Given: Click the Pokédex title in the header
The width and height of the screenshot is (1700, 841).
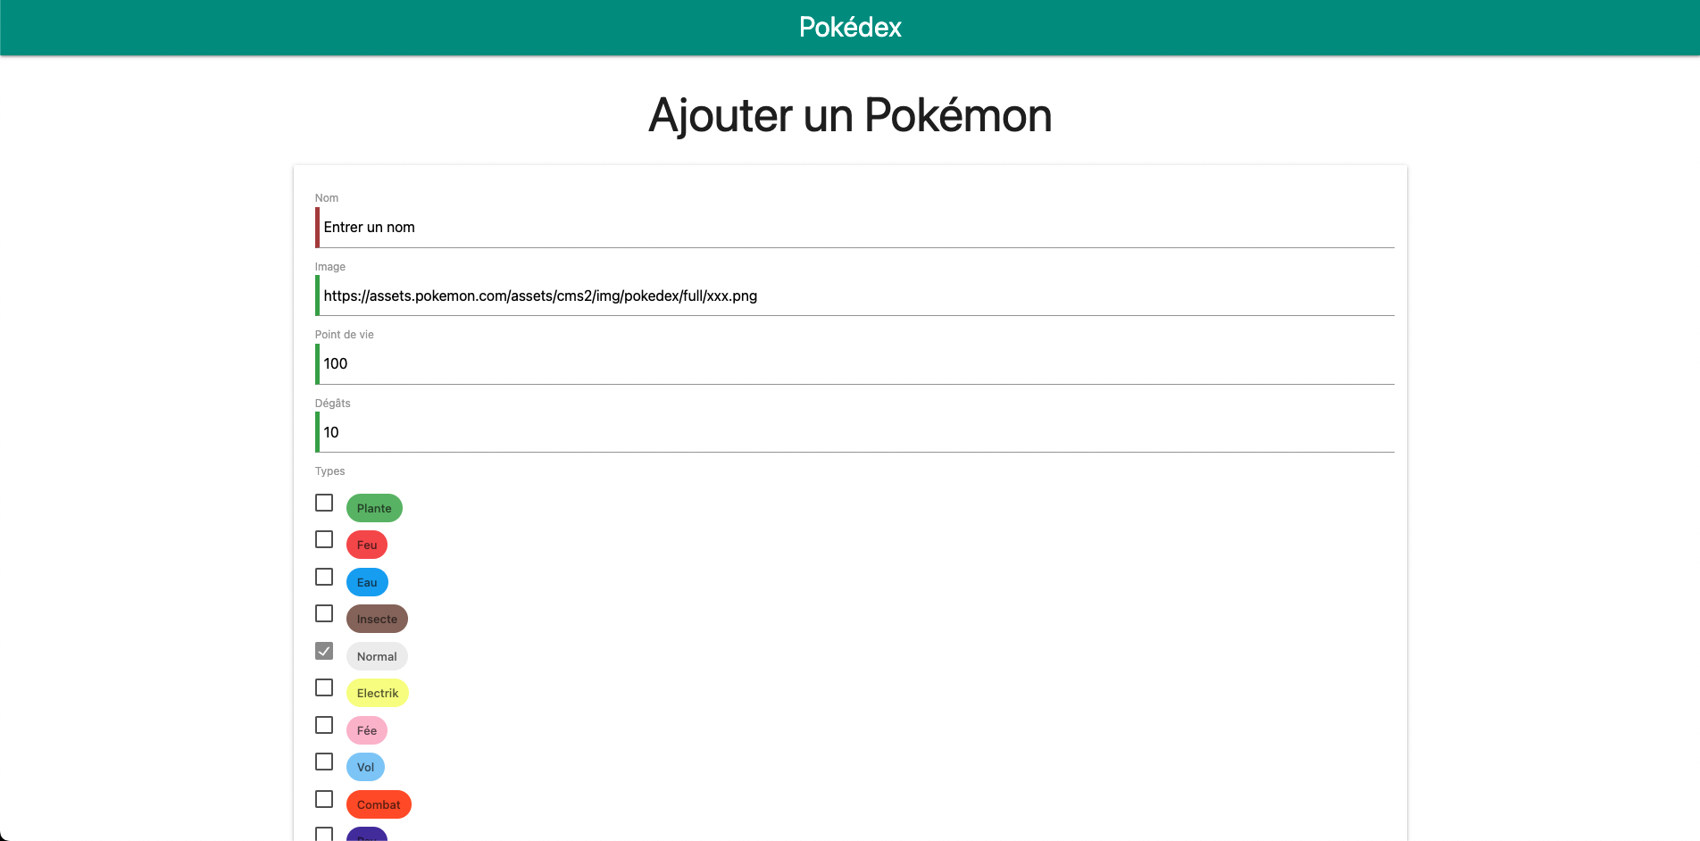Looking at the screenshot, I should point(849,27).
